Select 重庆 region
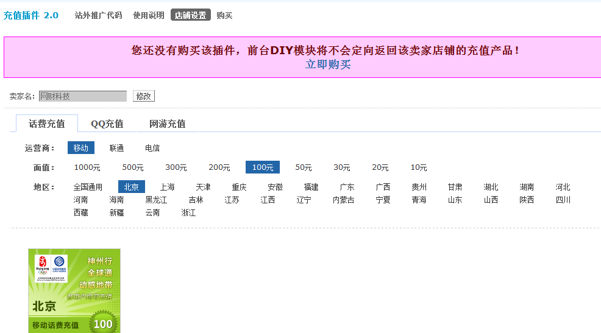Viewport: 601px width, 333px height. (x=239, y=187)
